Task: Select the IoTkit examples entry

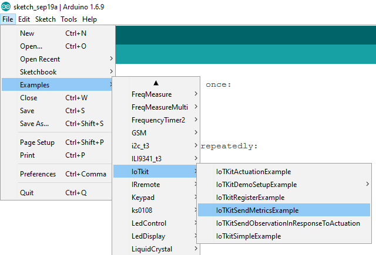Action: [x=155, y=171]
